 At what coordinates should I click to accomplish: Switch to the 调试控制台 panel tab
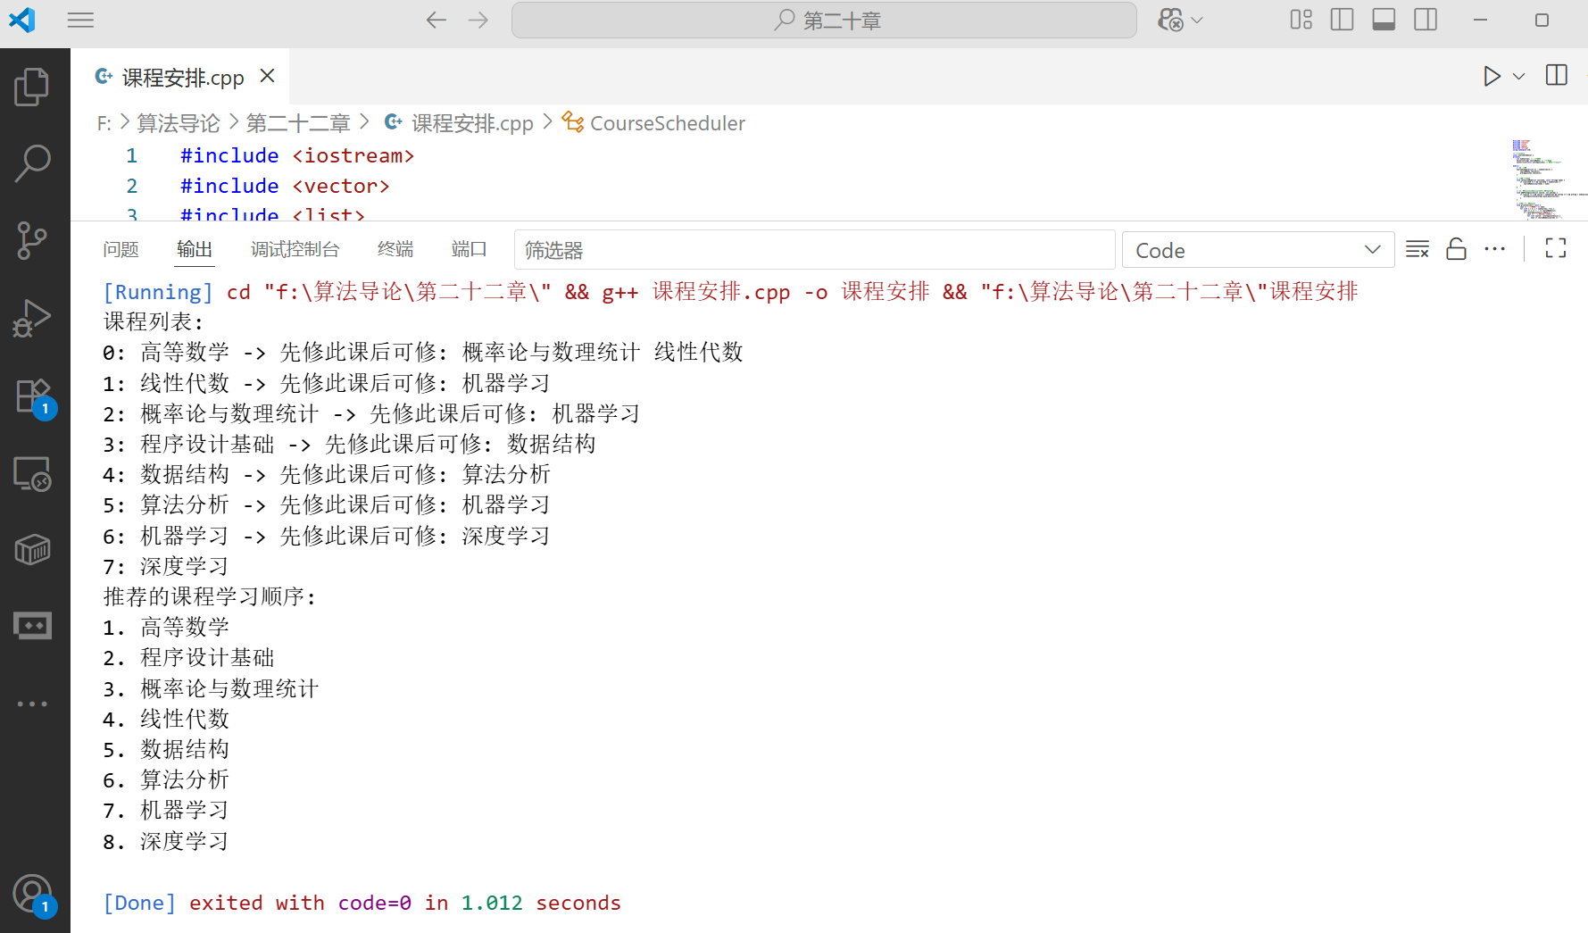(295, 249)
